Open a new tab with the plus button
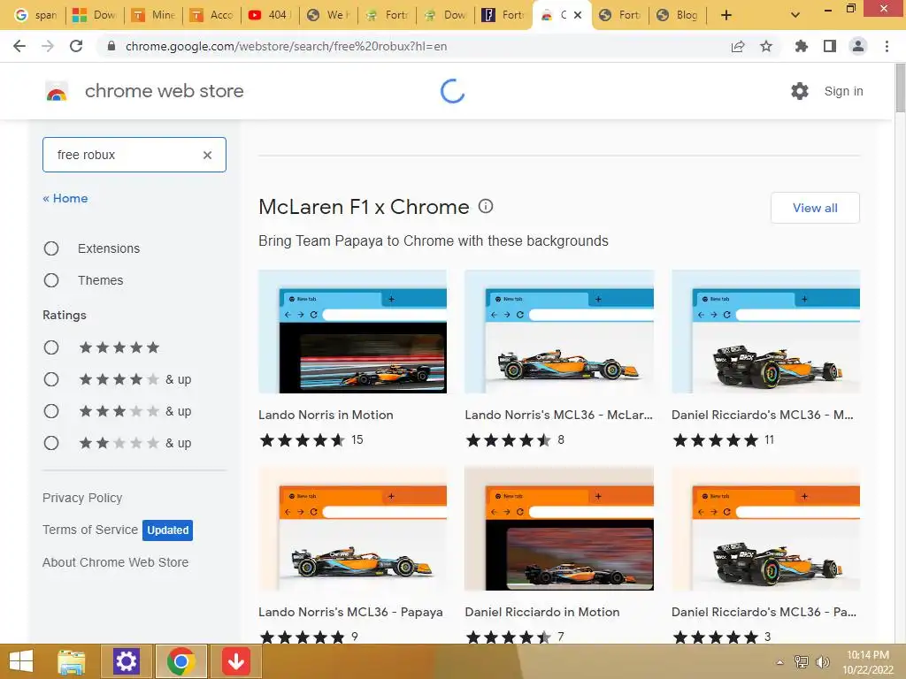The image size is (906, 679). click(x=726, y=15)
